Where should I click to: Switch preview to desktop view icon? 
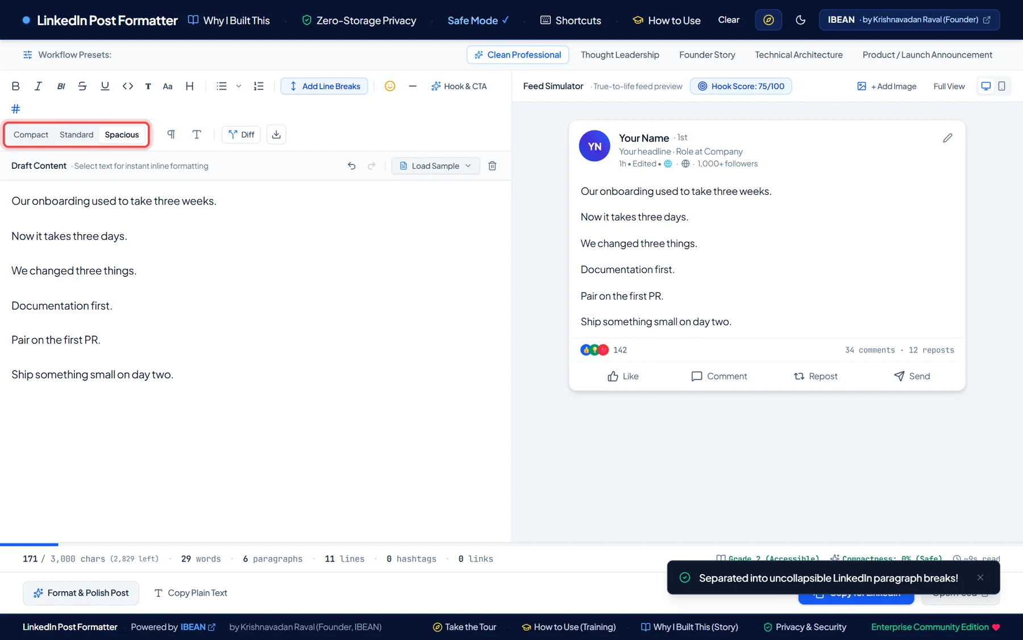[986, 86]
